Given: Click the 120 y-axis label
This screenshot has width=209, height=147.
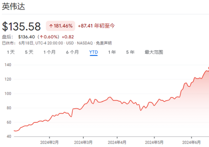Looking at the screenshot, I should 8,79.
